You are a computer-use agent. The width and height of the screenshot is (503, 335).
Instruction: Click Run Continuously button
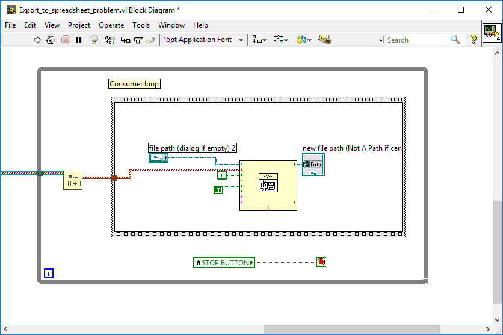point(51,40)
